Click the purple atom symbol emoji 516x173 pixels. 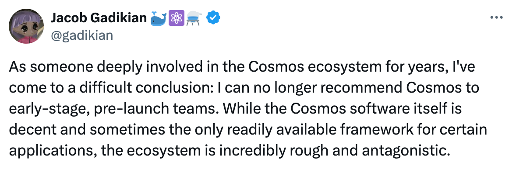[176, 18]
